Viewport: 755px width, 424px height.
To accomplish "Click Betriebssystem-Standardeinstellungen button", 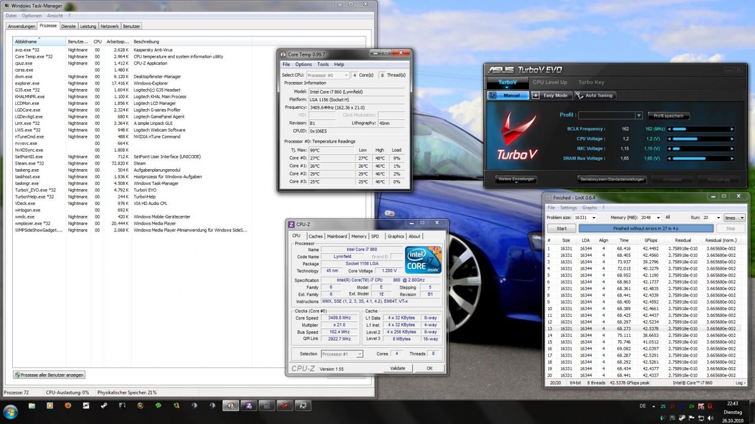I will 612,179.
